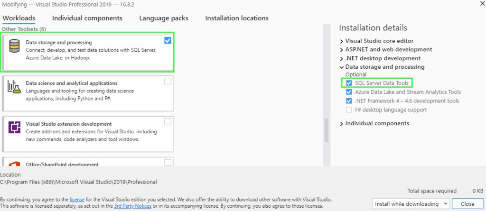Expand .NET desktop development details
The height and width of the screenshot is (211, 486).
click(342, 59)
